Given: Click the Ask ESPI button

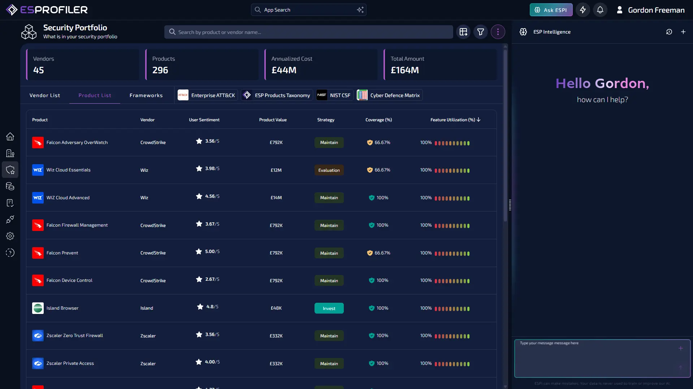Looking at the screenshot, I should tap(551, 10).
